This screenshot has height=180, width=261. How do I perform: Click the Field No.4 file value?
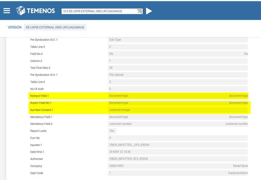(x=111, y=54)
